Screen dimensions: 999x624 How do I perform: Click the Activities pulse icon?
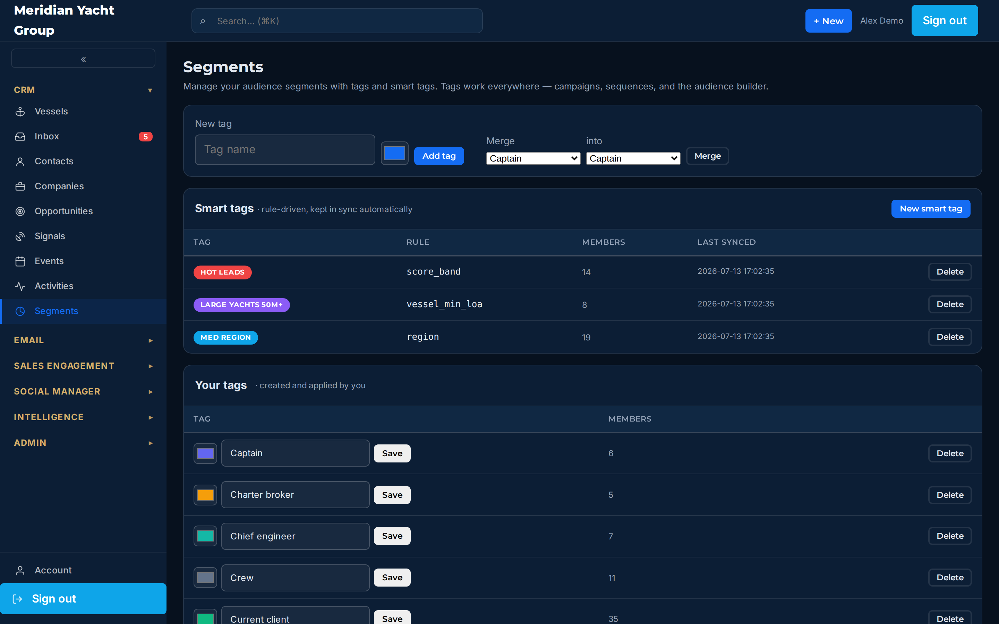click(20, 286)
